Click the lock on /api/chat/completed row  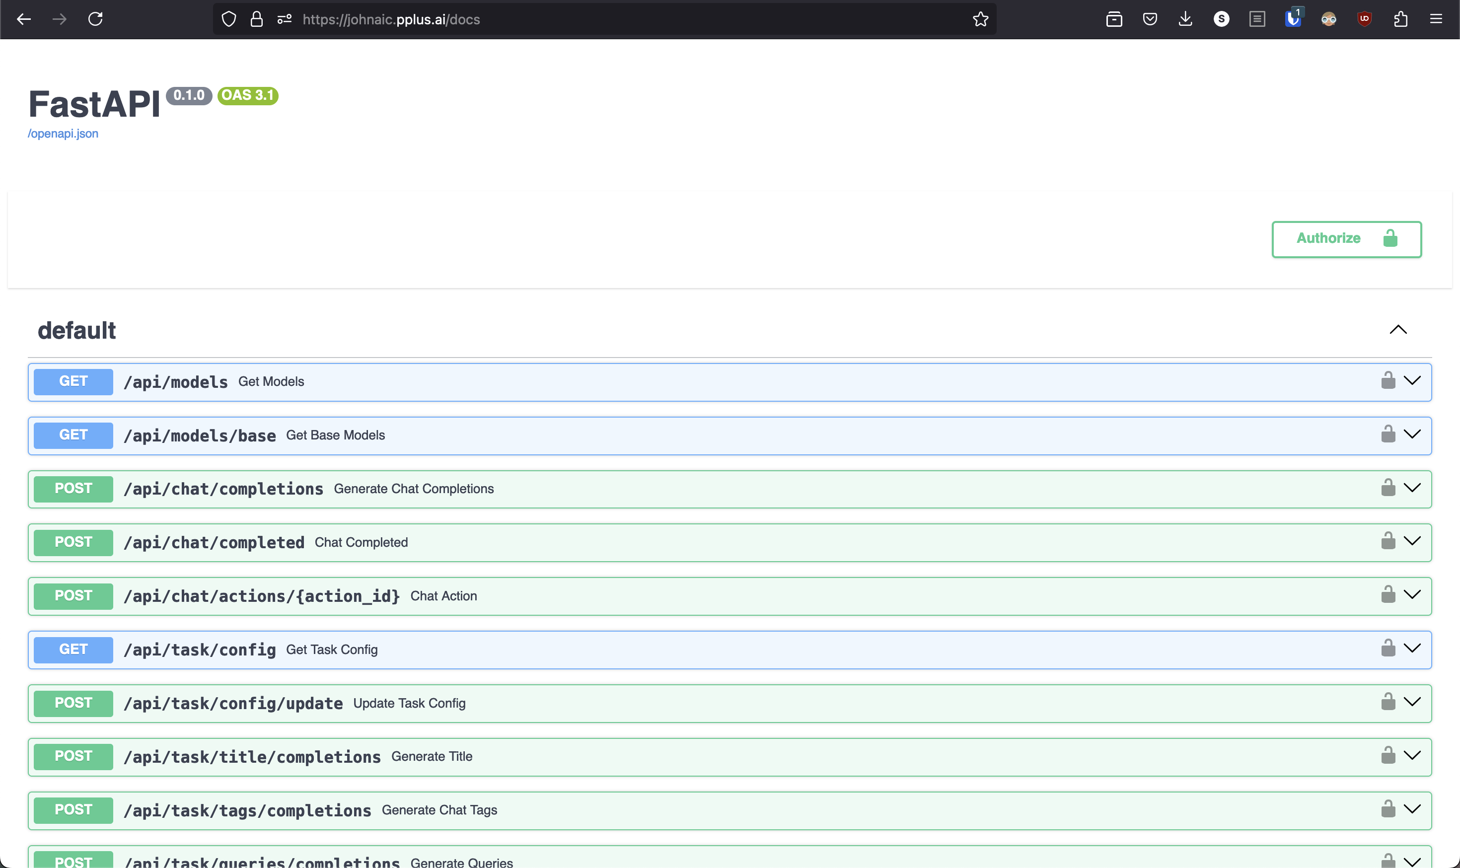tap(1388, 540)
